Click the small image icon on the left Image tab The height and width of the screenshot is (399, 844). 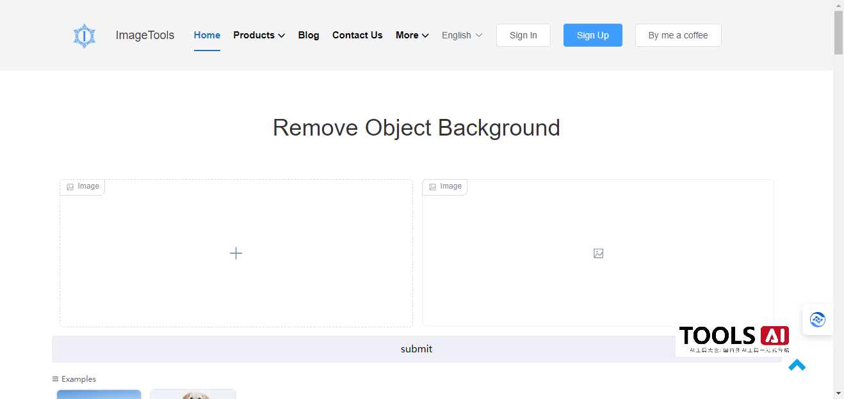70,186
